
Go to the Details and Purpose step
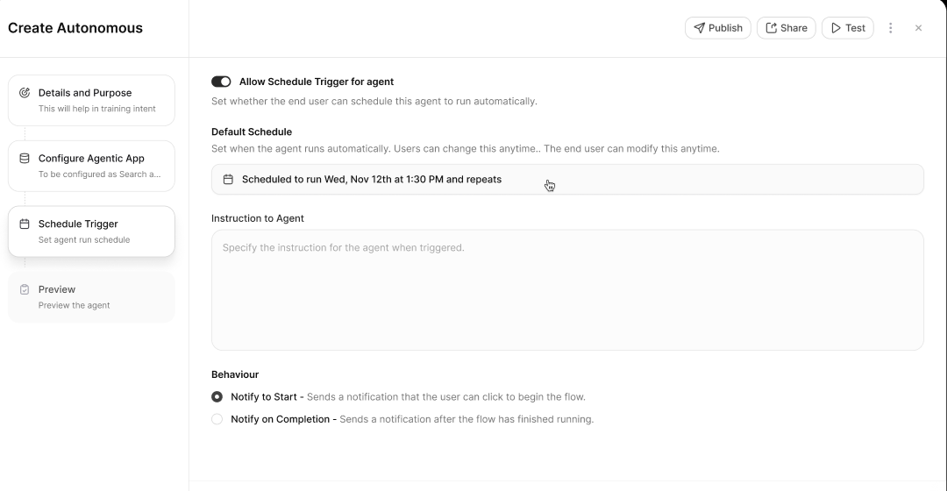pos(91,100)
